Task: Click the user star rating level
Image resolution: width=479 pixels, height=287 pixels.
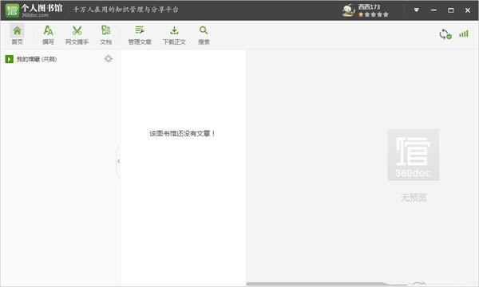Action: coord(374,14)
